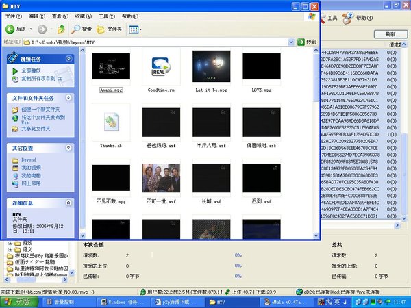
Task: Click the users count status icon
Action: [x=142, y=292]
